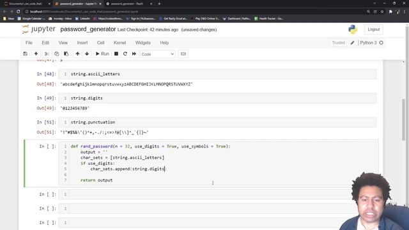Viewport: 409px width, 230px height.
Task: Move selected cell down arrow
Action: tap(87, 54)
